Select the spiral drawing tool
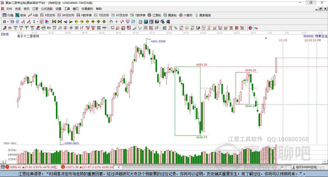The width and height of the screenshot is (328, 177). coord(32,28)
